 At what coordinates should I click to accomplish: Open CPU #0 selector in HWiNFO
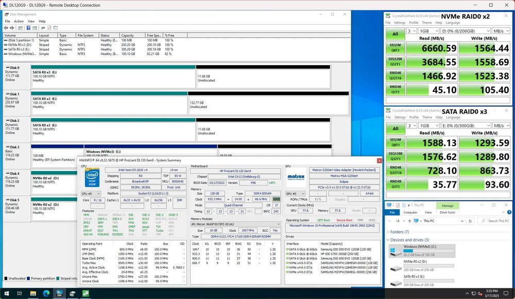(91, 194)
